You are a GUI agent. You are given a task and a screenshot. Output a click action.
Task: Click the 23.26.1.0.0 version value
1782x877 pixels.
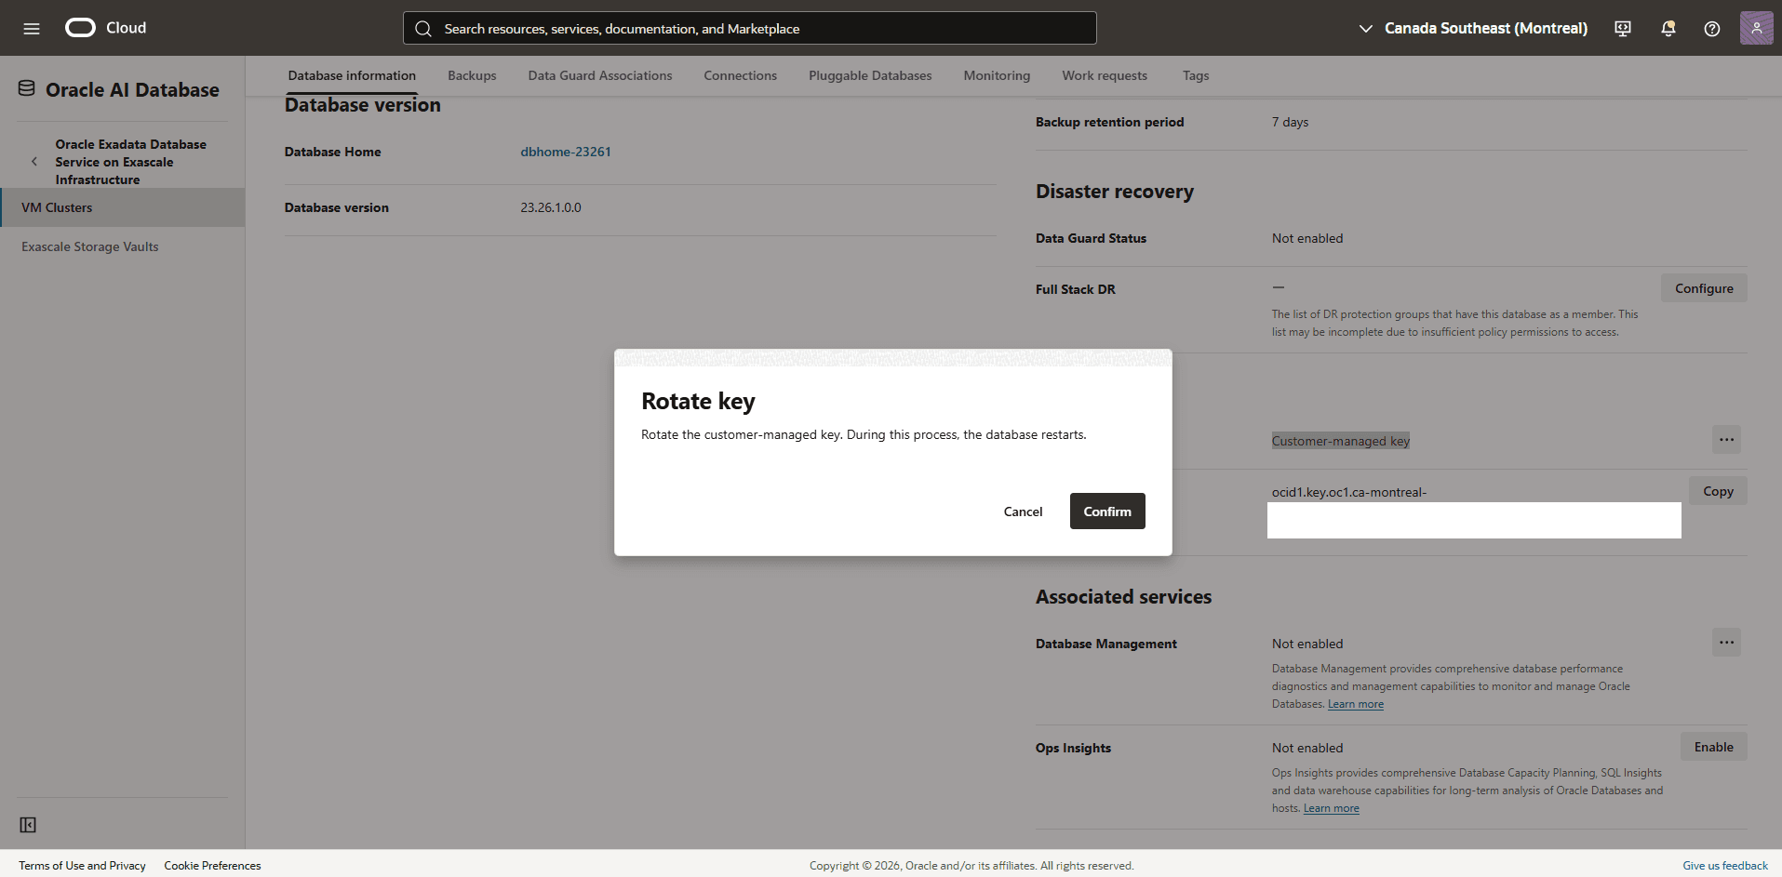pyautogui.click(x=551, y=207)
